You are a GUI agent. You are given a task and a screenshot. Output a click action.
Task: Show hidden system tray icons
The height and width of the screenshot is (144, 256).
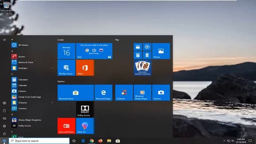coord(224,141)
